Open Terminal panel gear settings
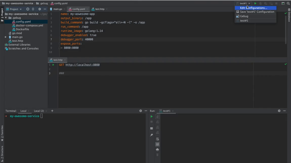Screen dimensions: 291x163 point(140,111)
